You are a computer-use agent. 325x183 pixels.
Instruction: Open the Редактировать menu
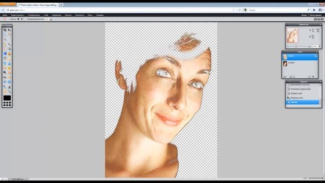click(17, 15)
